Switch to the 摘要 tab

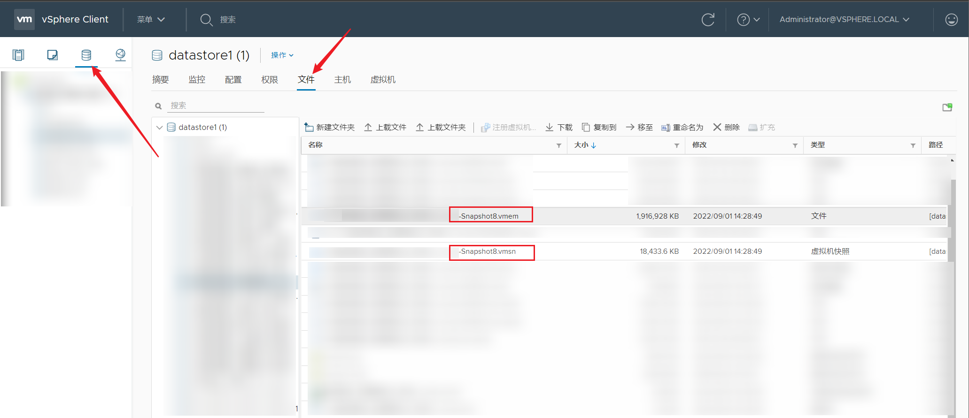coord(161,80)
